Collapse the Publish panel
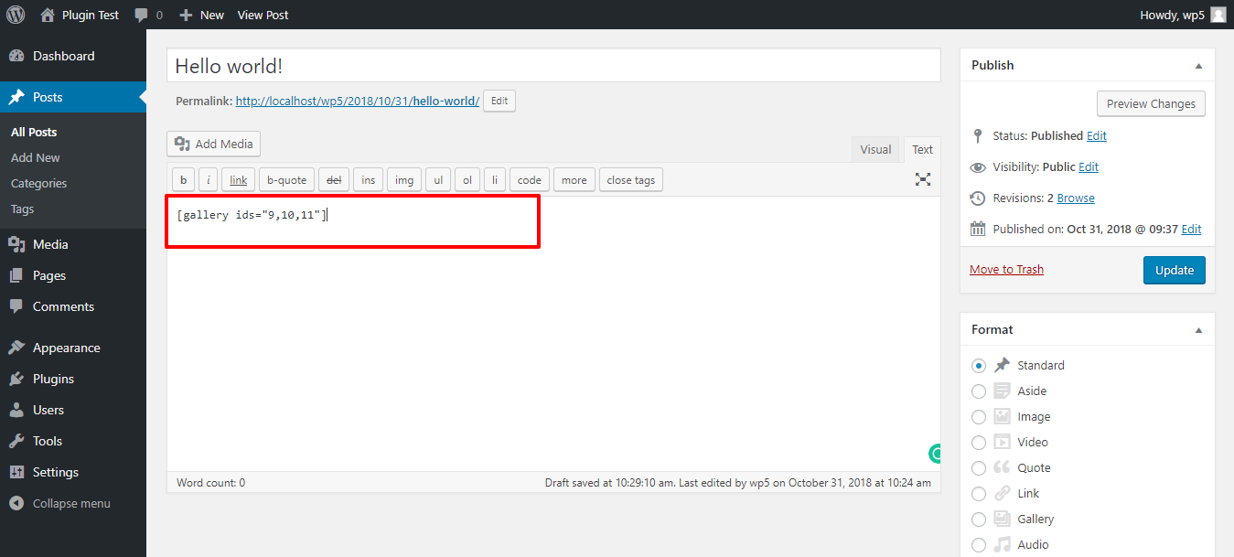This screenshot has width=1234, height=557. [x=1198, y=66]
